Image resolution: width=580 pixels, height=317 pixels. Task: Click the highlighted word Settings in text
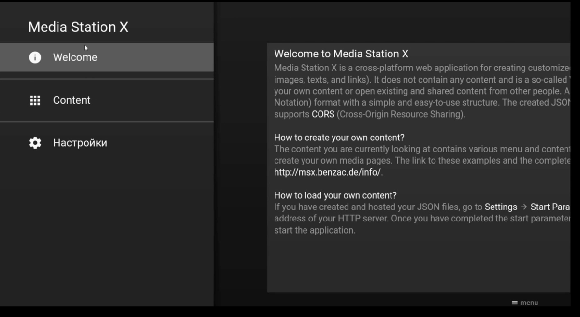coord(501,207)
